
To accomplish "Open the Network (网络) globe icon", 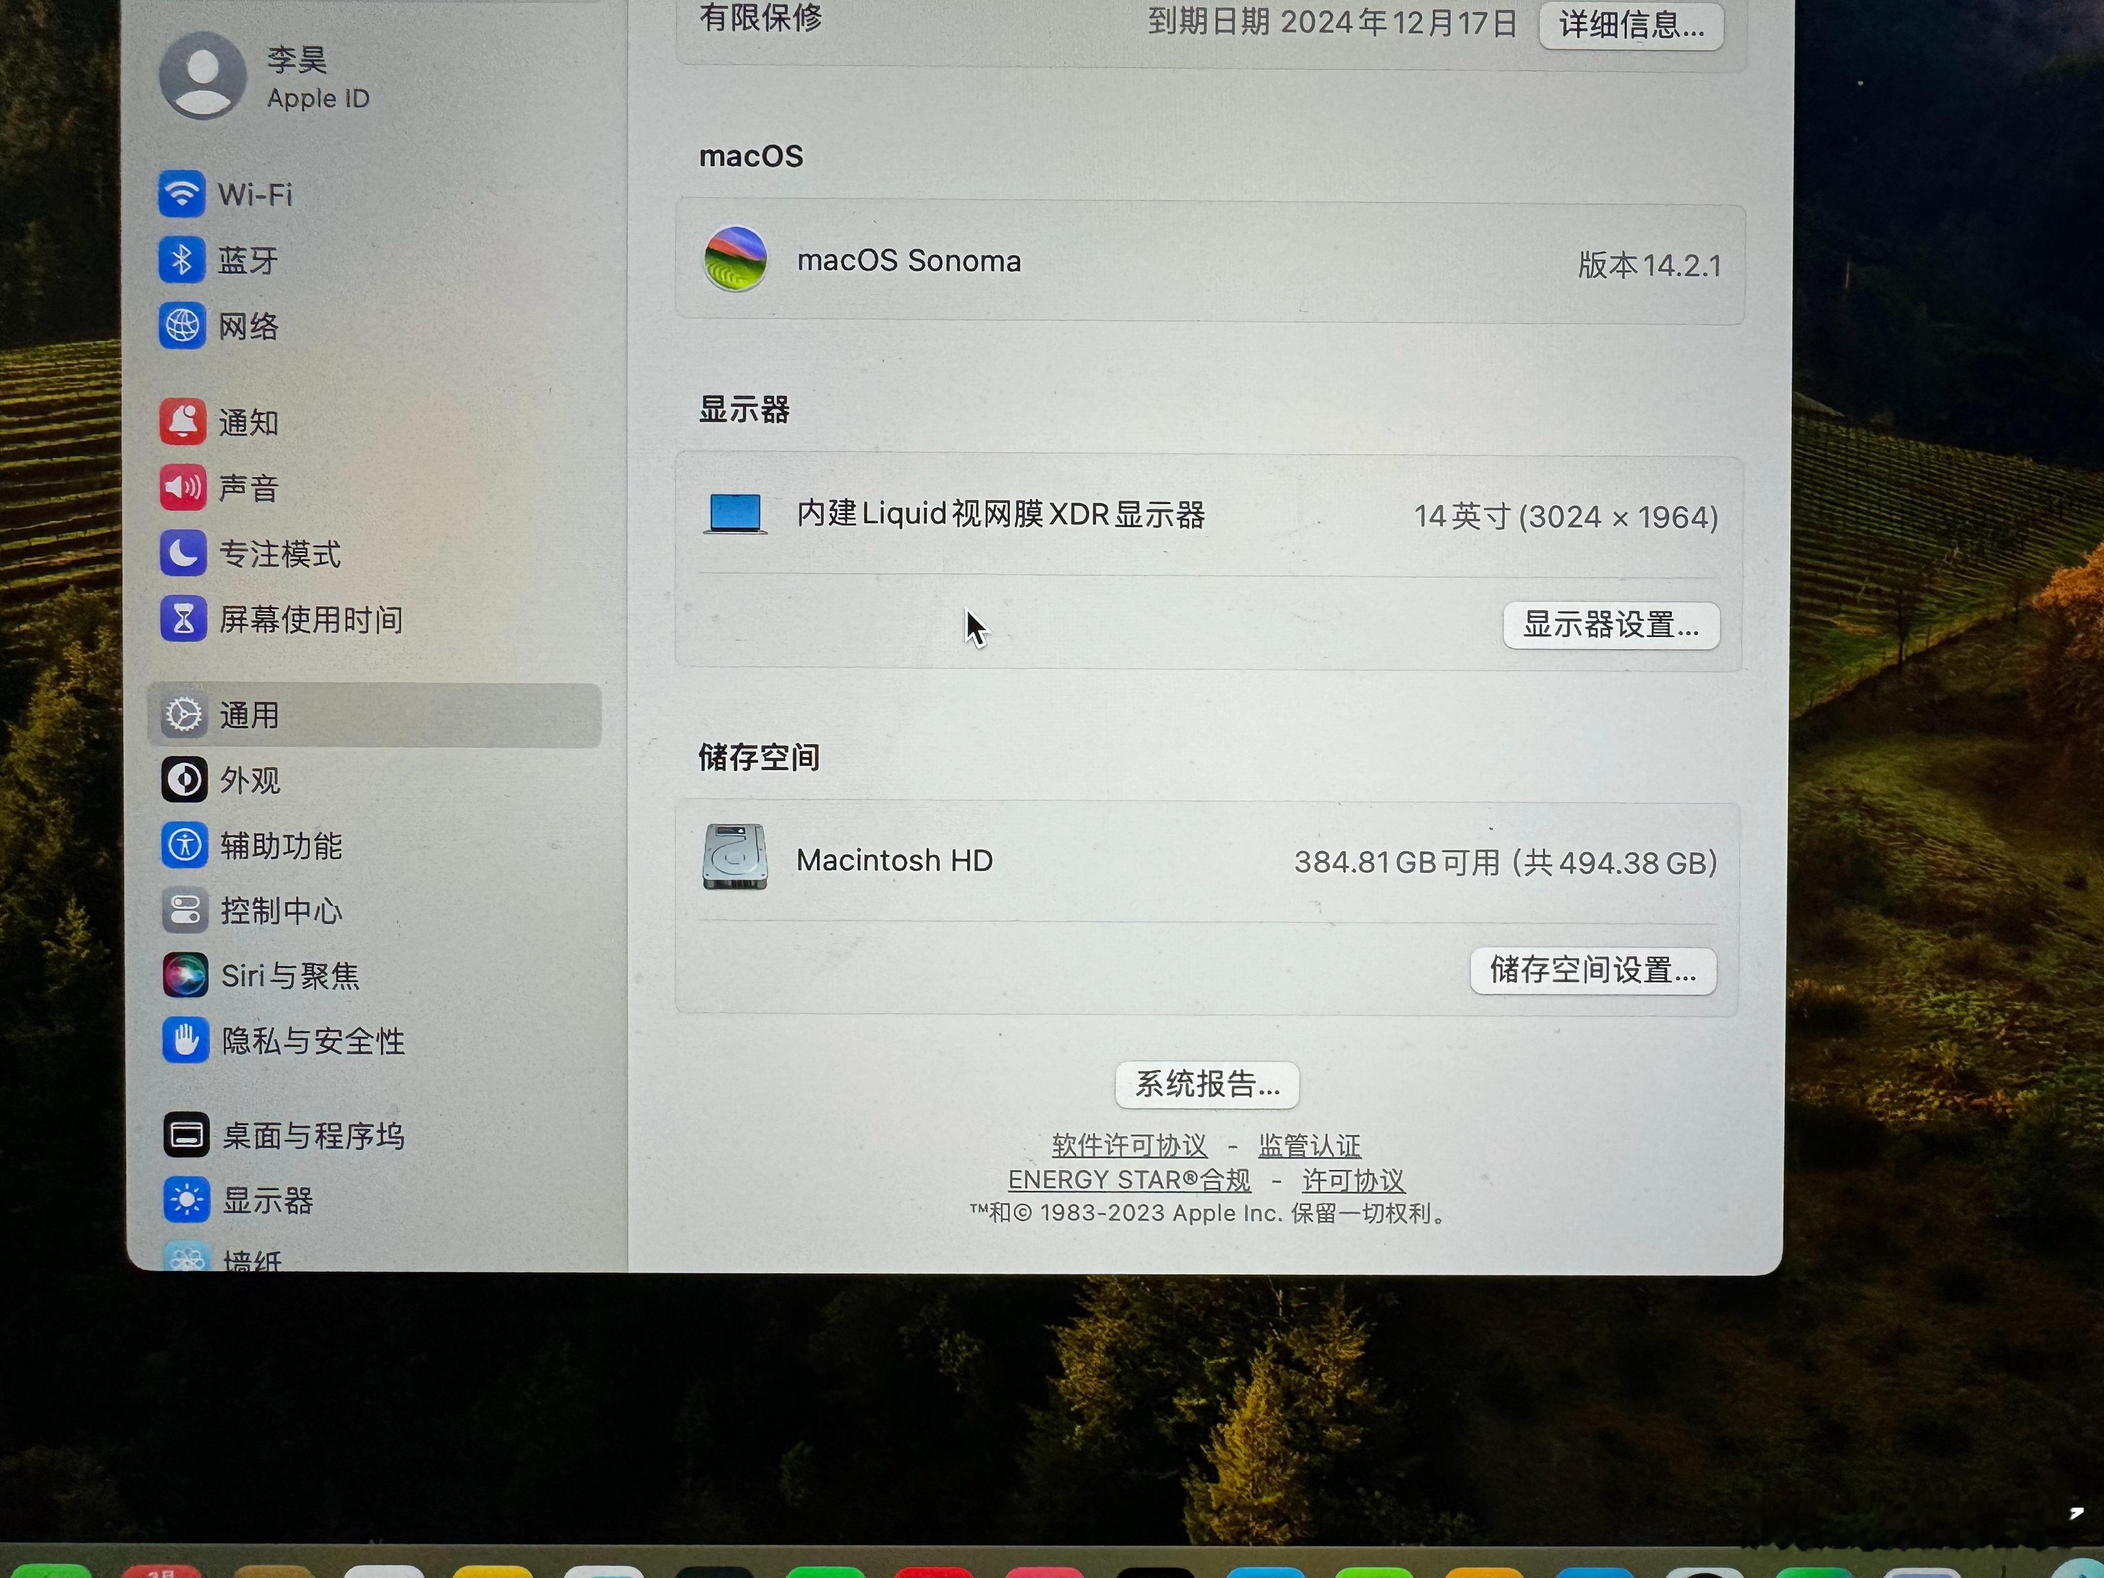I will (183, 325).
